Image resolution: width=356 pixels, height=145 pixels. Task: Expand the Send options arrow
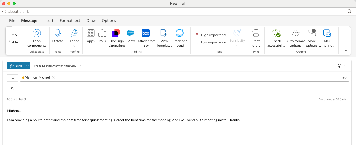click(x=28, y=66)
